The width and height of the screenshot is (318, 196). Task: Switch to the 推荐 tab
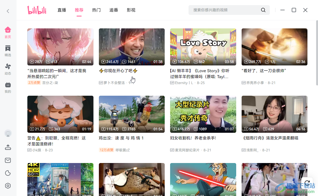79,10
